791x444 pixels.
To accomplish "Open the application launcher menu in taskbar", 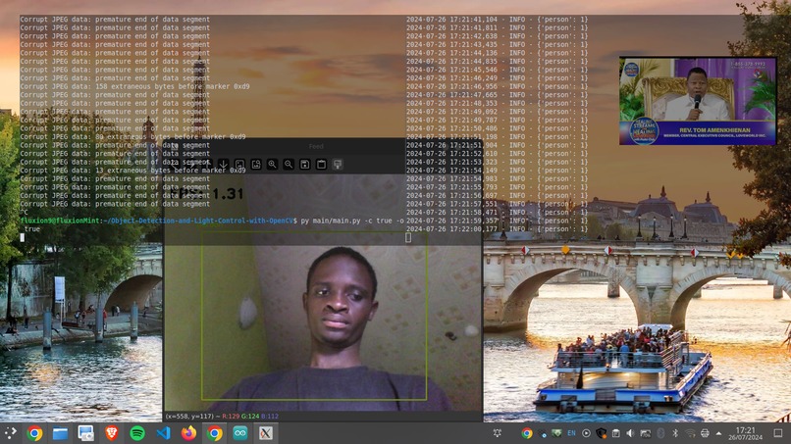I will pyautogui.click(x=10, y=433).
